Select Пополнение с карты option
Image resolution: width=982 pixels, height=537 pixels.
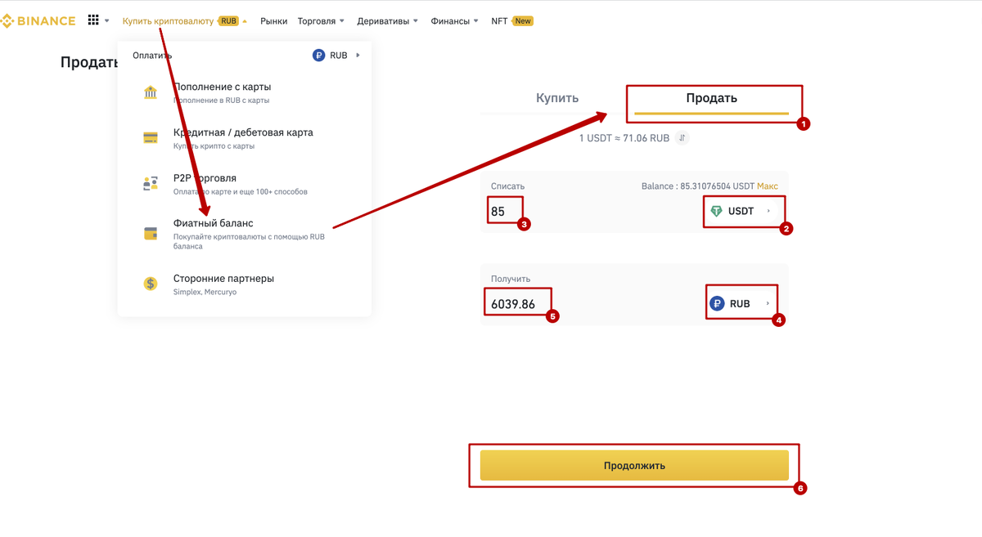tap(245, 92)
